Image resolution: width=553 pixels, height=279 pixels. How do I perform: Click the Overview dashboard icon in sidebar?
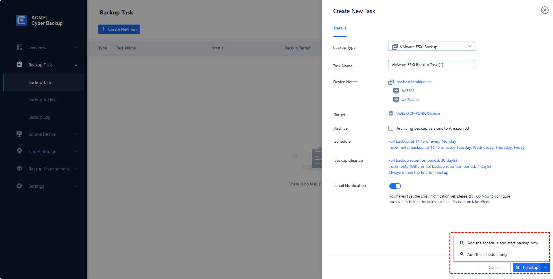click(x=19, y=47)
